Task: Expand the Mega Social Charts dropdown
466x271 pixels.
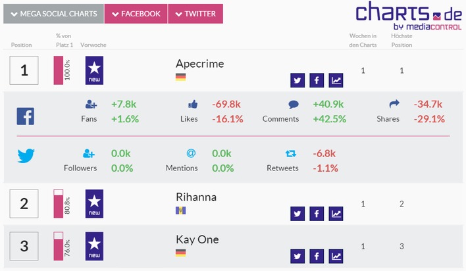Action: pos(53,14)
